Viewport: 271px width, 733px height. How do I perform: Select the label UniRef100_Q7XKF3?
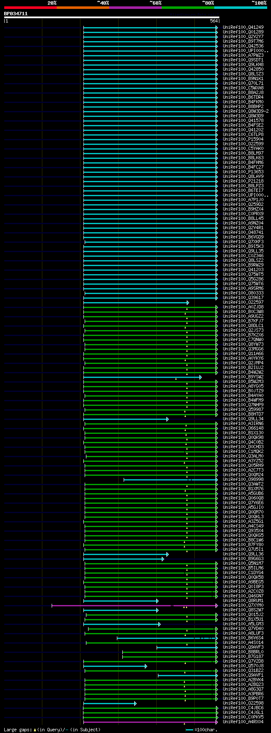tap(243, 242)
